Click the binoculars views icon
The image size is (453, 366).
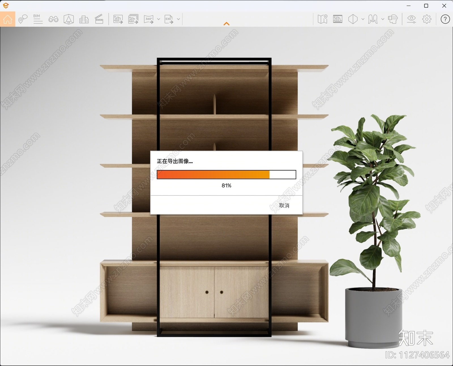coord(53,19)
